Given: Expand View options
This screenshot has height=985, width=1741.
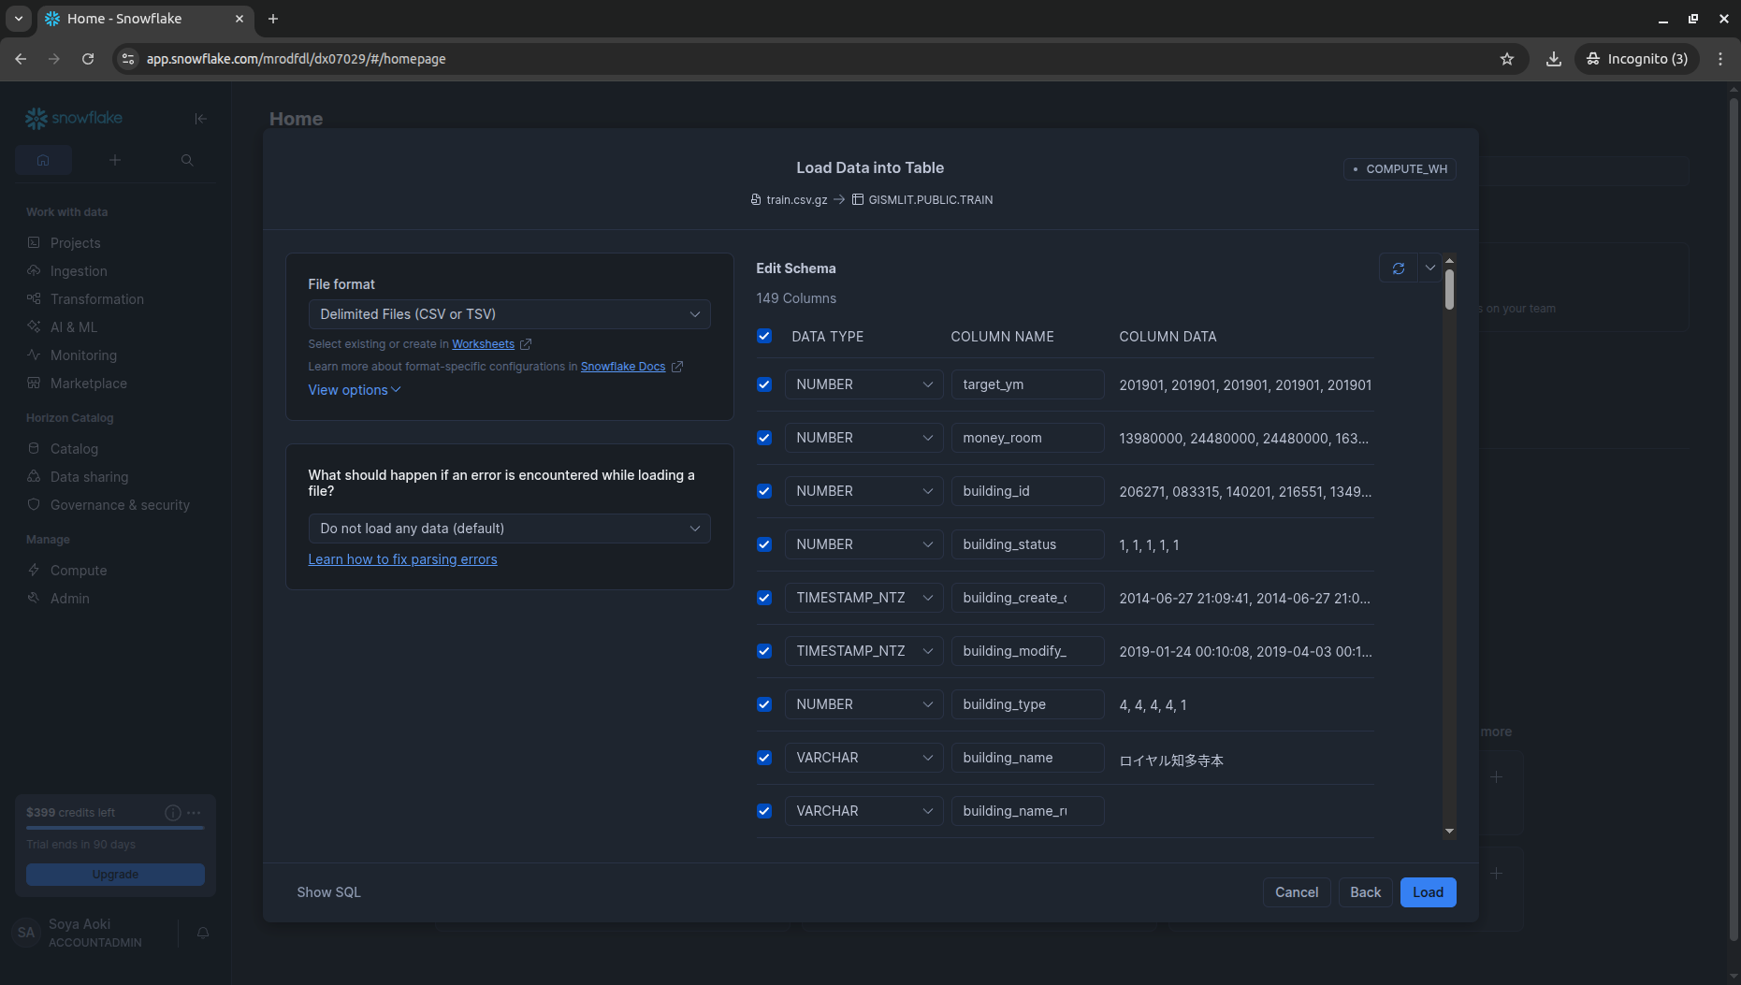Looking at the screenshot, I should (x=355, y=390).
